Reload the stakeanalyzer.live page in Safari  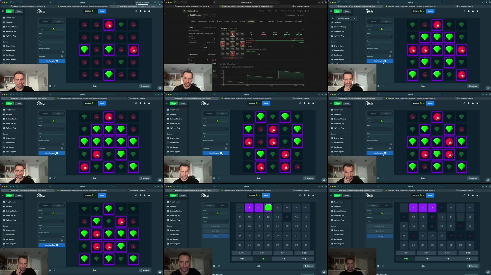coord(278,2)
